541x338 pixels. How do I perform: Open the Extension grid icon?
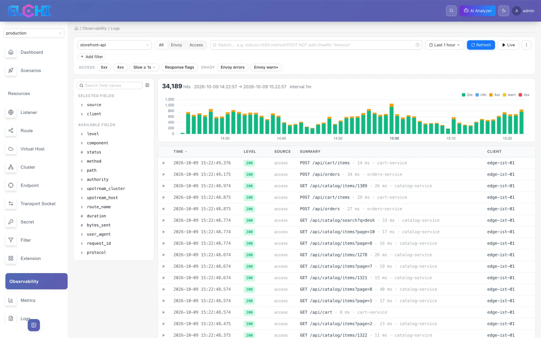[11, 258]
